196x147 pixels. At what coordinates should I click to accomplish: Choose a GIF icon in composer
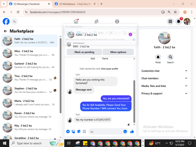click(x=84, y=131)
